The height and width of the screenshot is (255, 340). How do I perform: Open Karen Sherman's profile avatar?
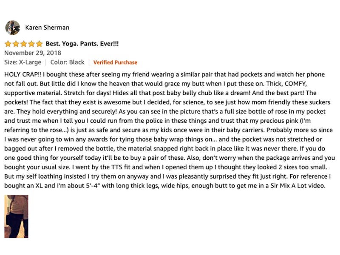[x=13, y=28]
